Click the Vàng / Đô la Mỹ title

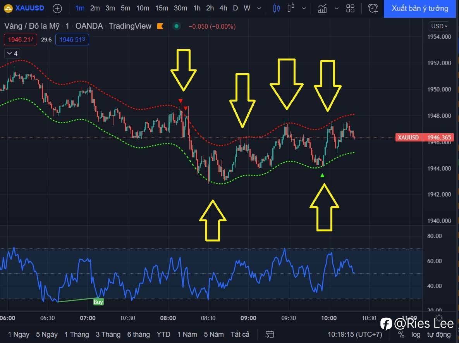32,26
